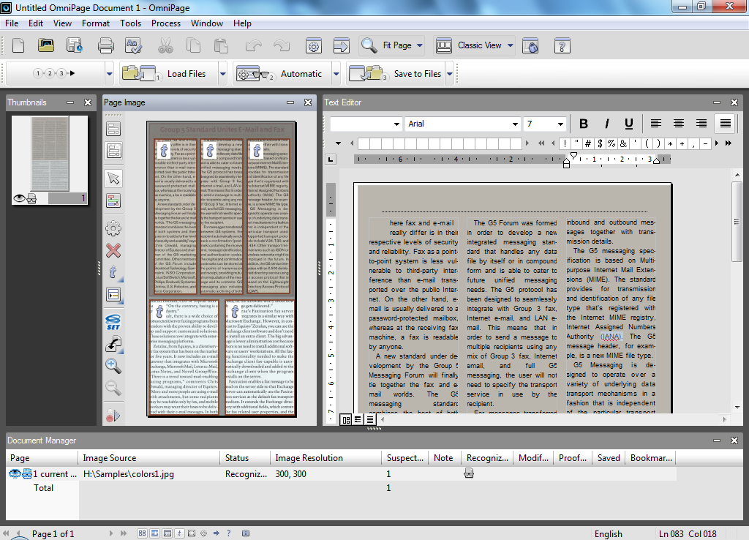Set left text alignment

[656, 124]
